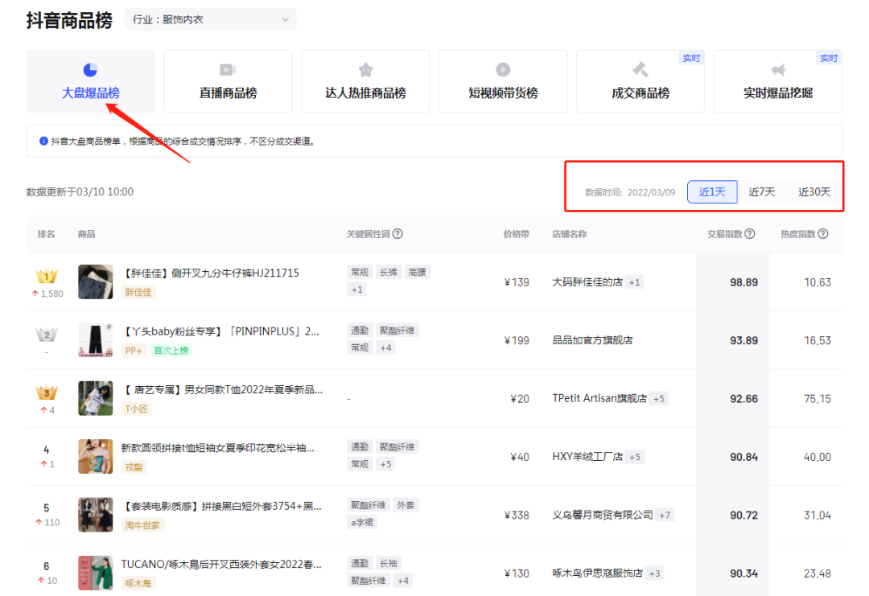Open product 【丫头baby粉丝专享】PINPINPLUS
869x596 pixels.
coord(220,331)
